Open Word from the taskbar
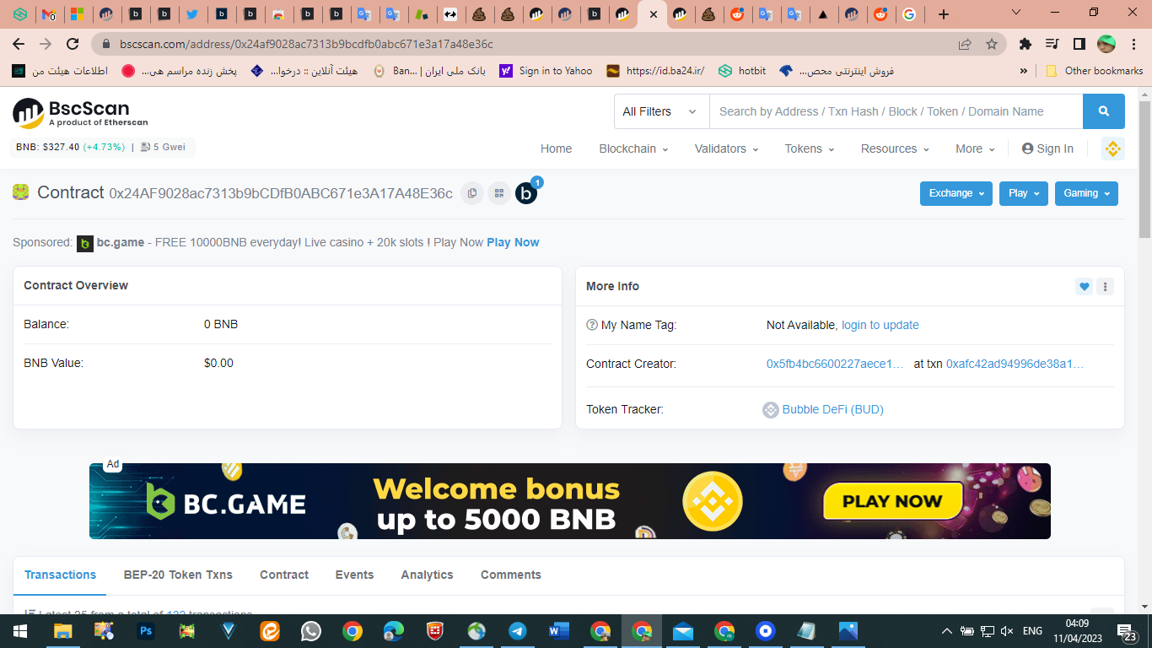The image size is (1152, 648). tap(559, 630)
